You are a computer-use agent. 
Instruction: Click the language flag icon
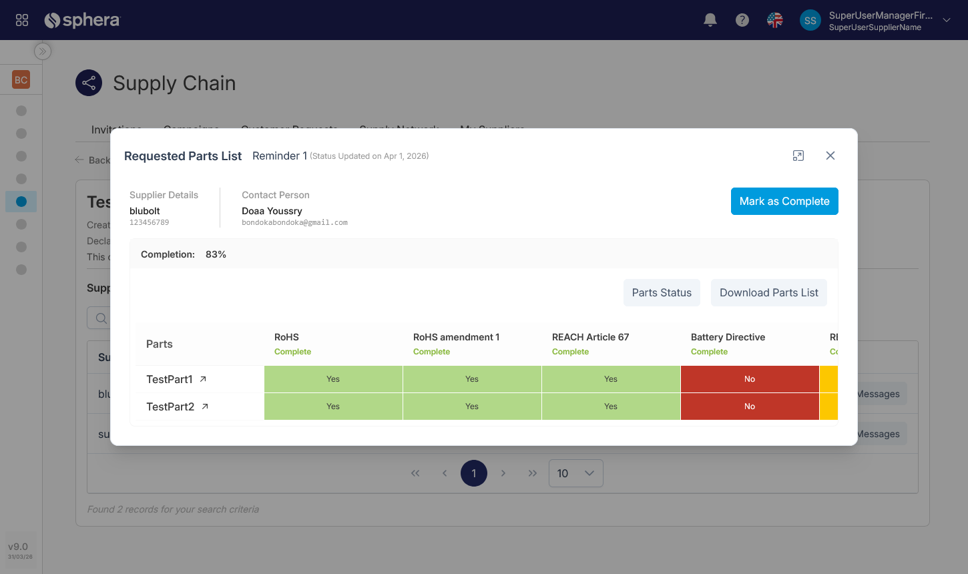click(774, 20)
